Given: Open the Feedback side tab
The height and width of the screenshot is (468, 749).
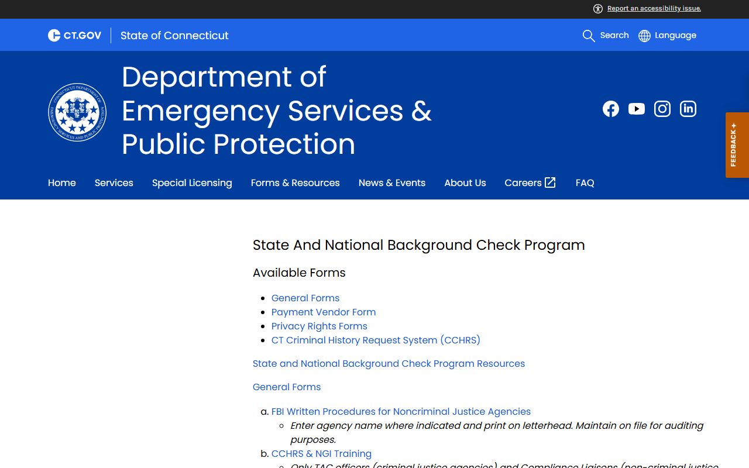Looking at the screenshot, I should click(x=737, y=144).
